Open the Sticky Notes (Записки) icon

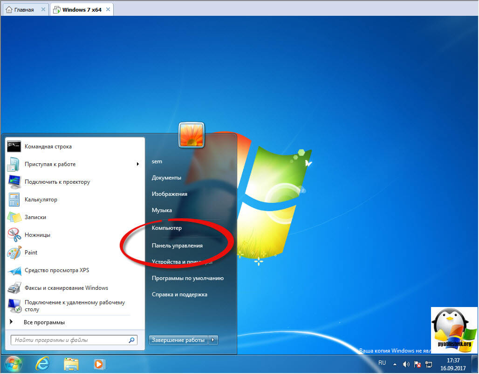coord(14,217)
